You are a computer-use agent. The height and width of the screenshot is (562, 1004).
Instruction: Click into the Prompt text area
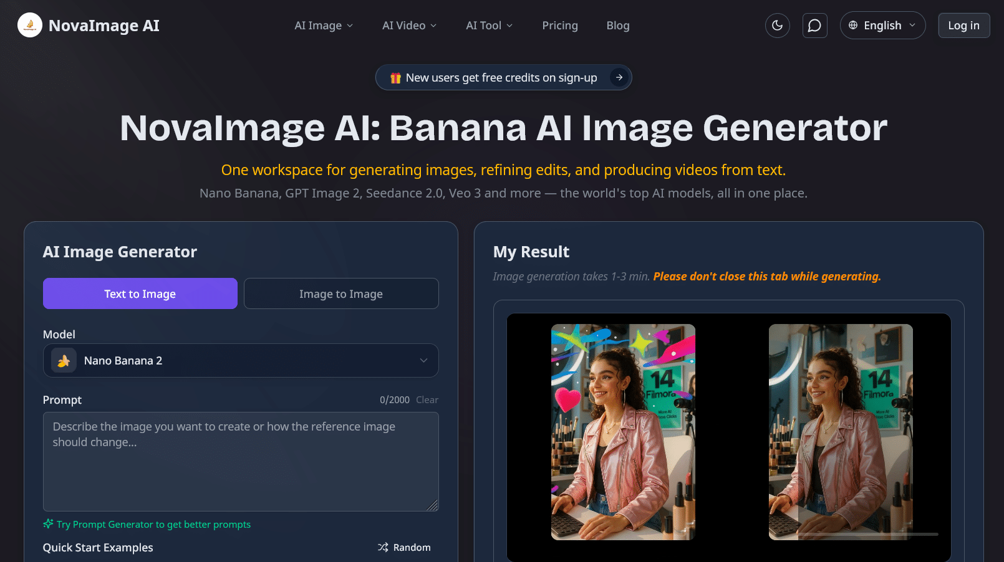(x=241, y=462)
